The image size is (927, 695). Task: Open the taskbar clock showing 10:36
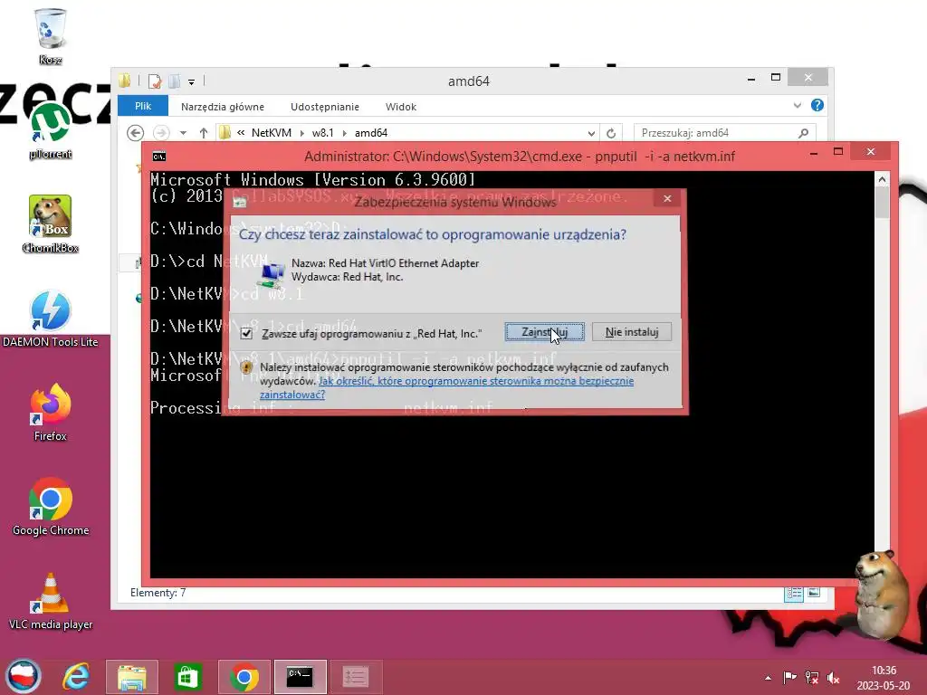[x=884, y=678]
